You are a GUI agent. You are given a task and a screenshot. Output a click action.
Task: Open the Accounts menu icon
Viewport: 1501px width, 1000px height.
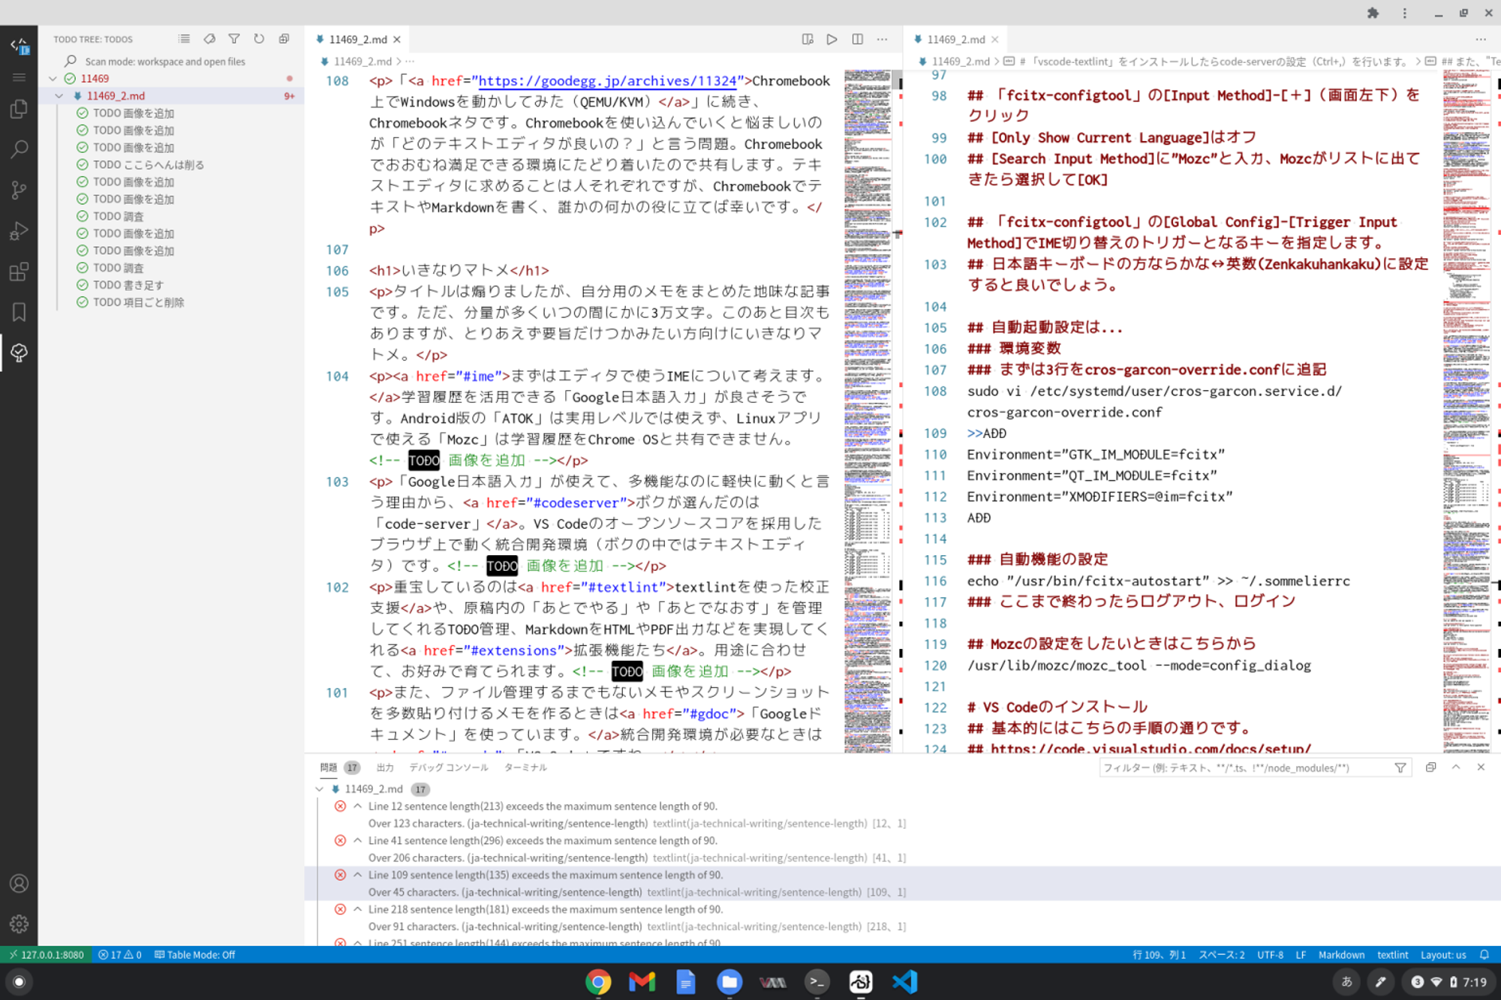coord(19,884)
